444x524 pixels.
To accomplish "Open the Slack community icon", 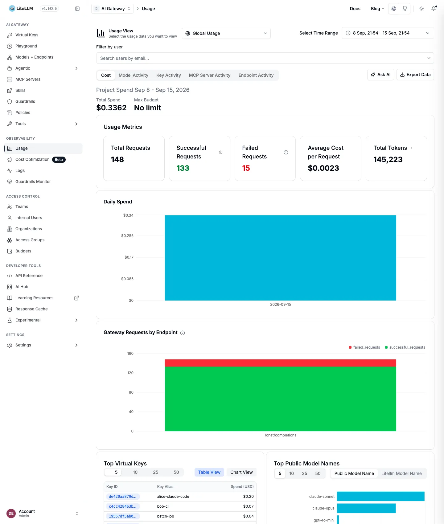I will pyautogui.click(x=394, y=9).
